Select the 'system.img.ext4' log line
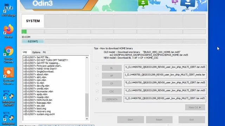 pos(39,114)
